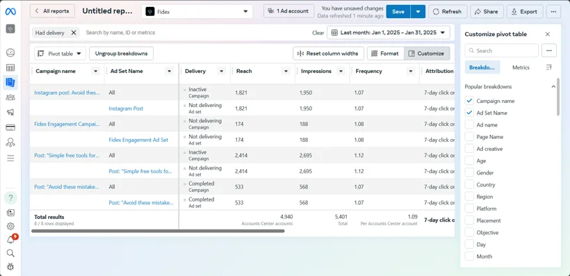
Task: Open more options next to panel search
Action: (x=549, y=51)
